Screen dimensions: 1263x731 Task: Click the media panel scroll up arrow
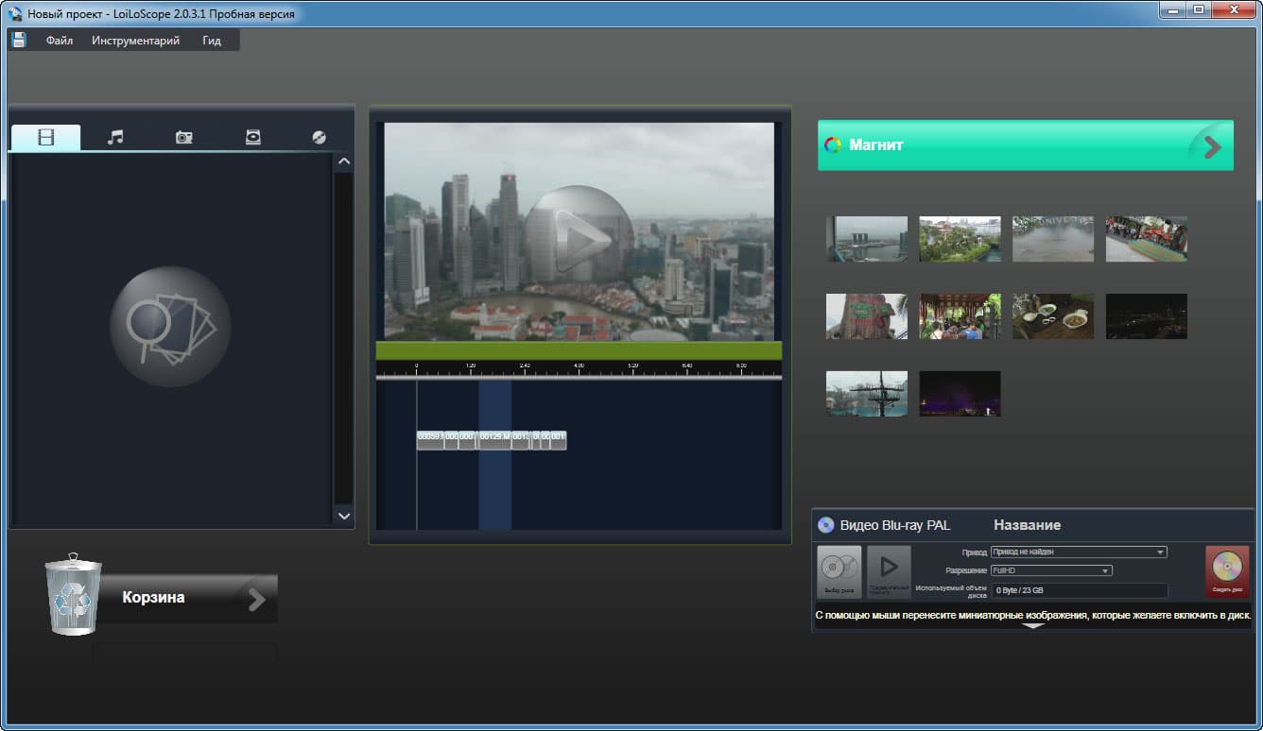pyautogui.click(x=344, y=161)
